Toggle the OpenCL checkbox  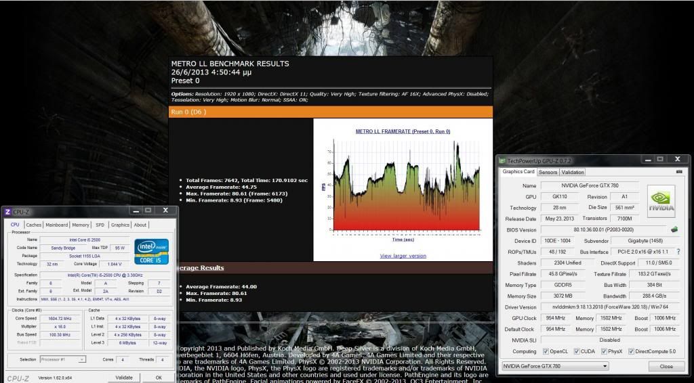[546, 351]
